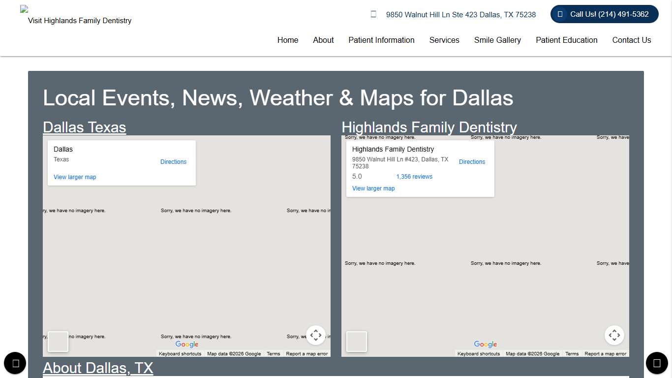Click Report a map error on the Highlands map
The height and width of the screenshot is (378, 672).
click(x=605, y=353)
